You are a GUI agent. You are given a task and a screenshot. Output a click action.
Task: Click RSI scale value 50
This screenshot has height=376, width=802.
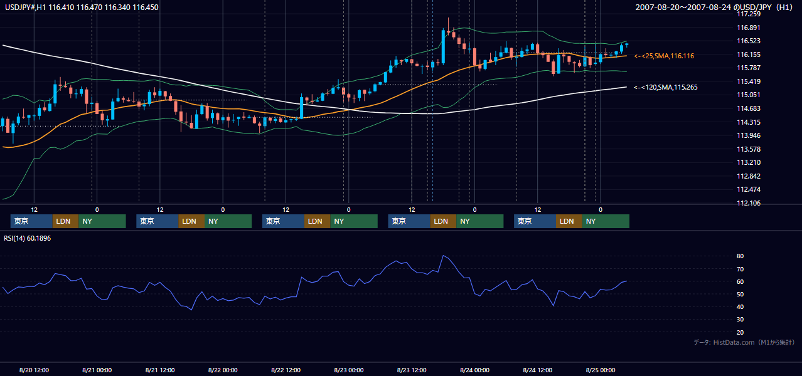[x=741, y=294]
